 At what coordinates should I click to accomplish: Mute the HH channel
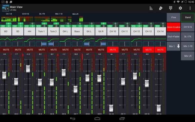click(x=30, y=50)
